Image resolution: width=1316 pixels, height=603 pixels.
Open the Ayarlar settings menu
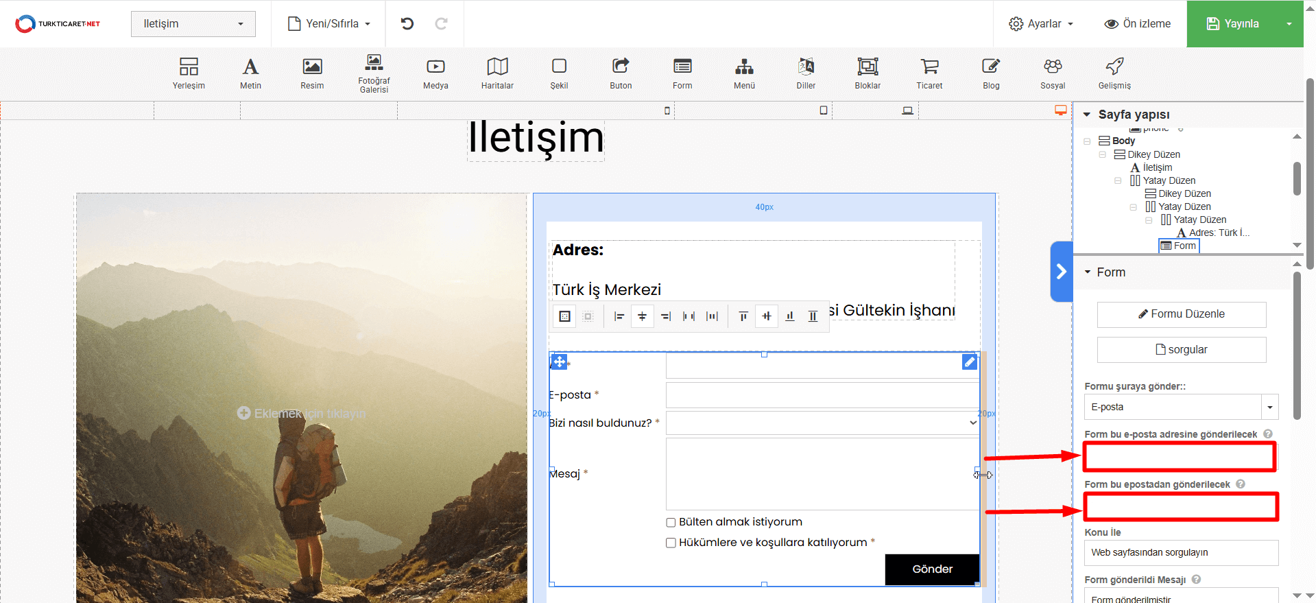[1040, 23]
